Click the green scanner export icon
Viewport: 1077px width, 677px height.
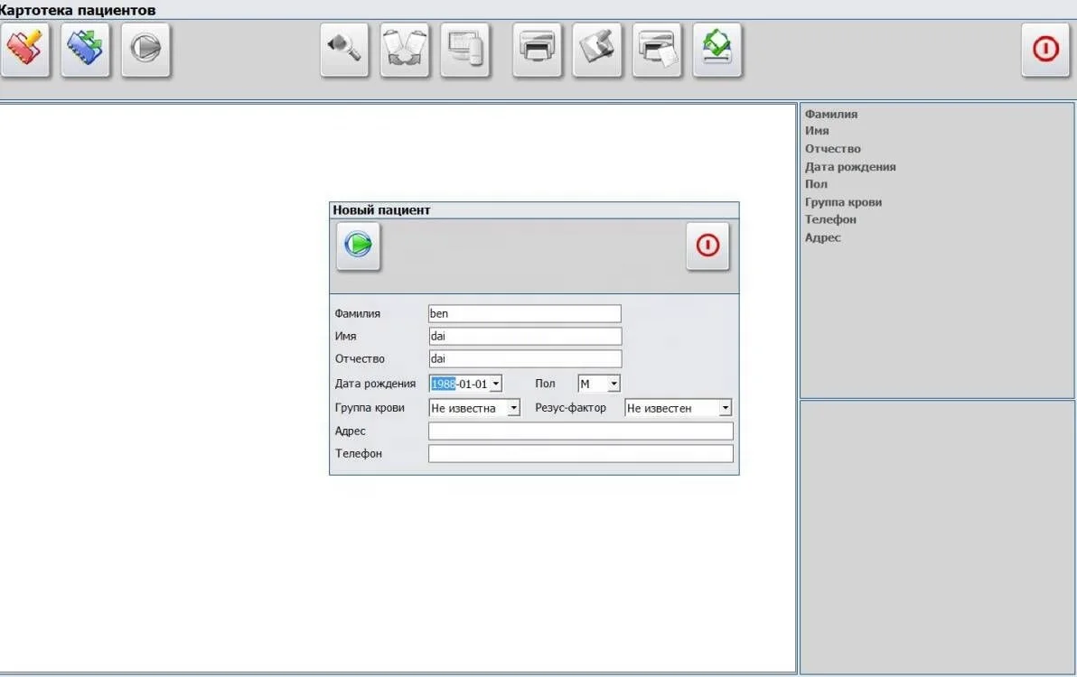(x=717, y=49)
